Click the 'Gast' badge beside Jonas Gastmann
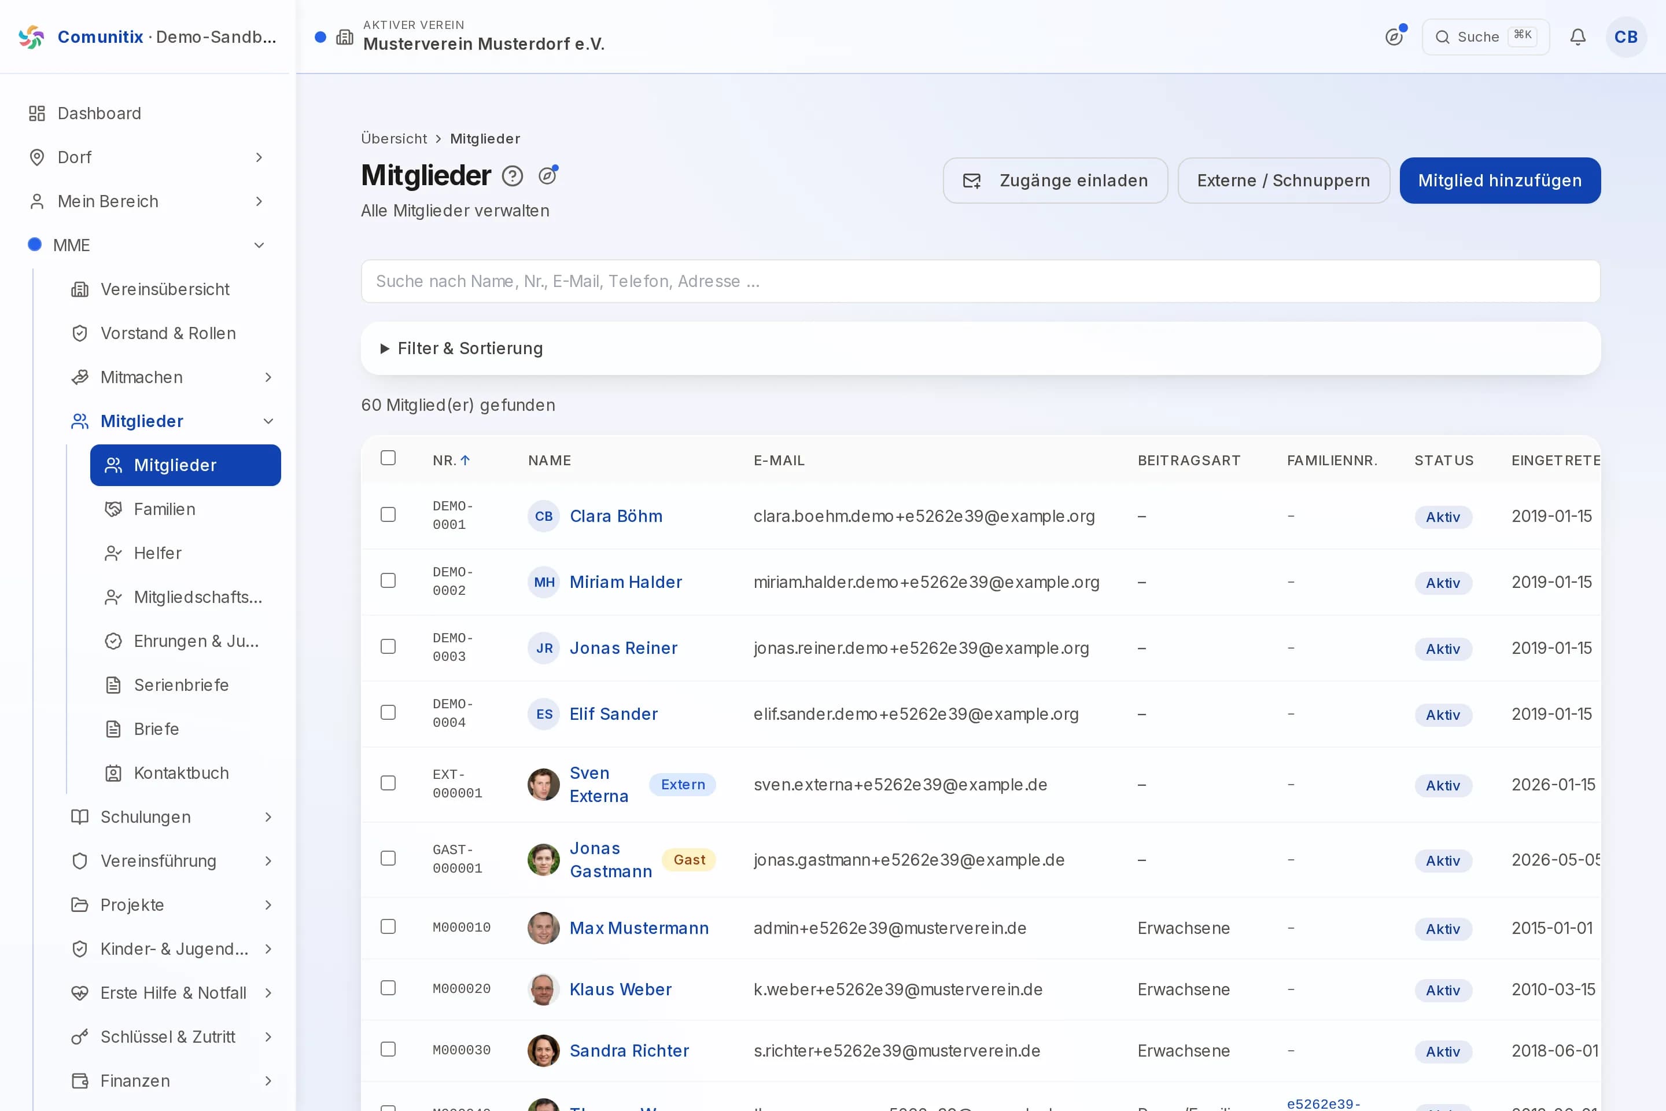This screenshot has width=1666, height=1111. (688, 859)
